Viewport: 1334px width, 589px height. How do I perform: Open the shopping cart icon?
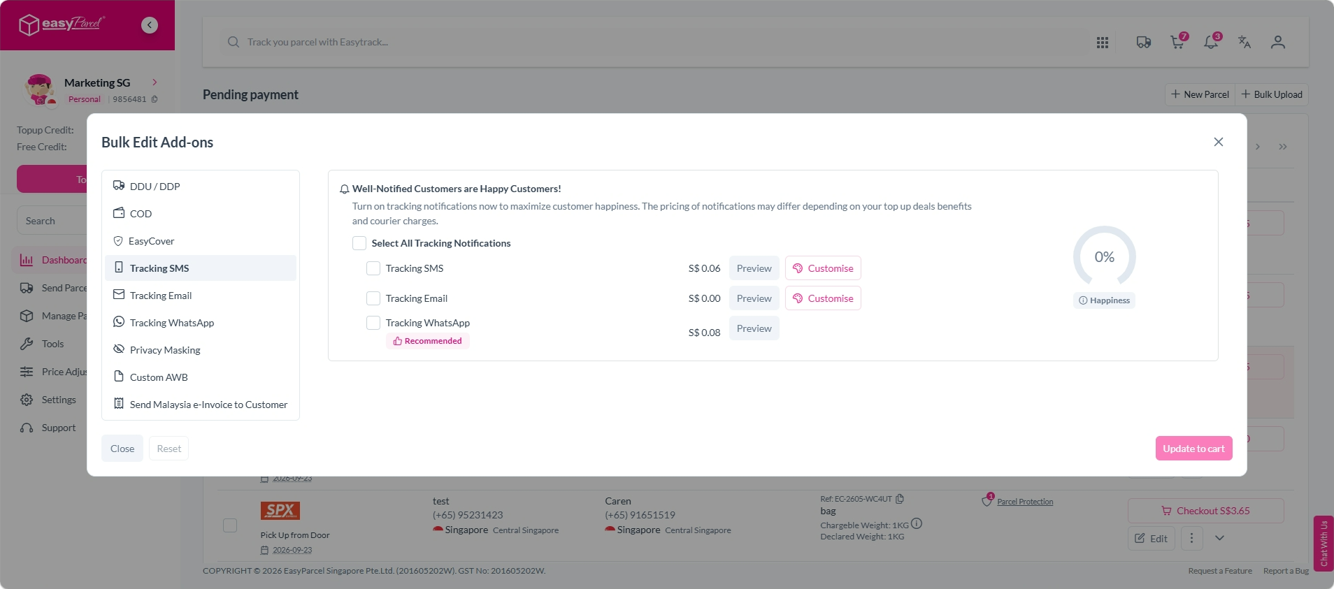1178,42
